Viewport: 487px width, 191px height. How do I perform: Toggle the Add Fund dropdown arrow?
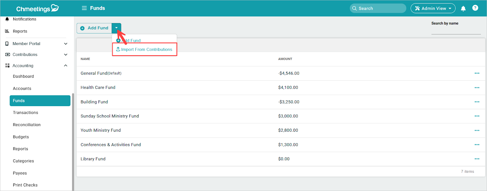[116, 28]
